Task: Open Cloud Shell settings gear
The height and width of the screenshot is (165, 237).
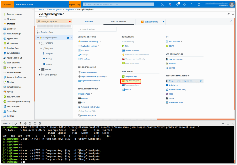Action: pyautogui.click(x=25, y=123)
